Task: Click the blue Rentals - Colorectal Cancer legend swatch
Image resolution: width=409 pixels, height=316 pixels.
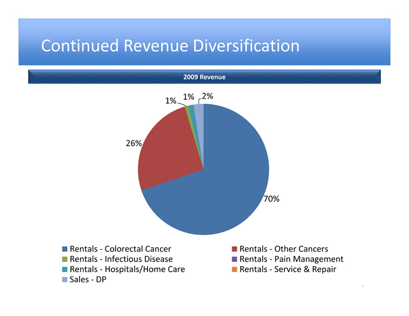Action: (x=65, y=249)
